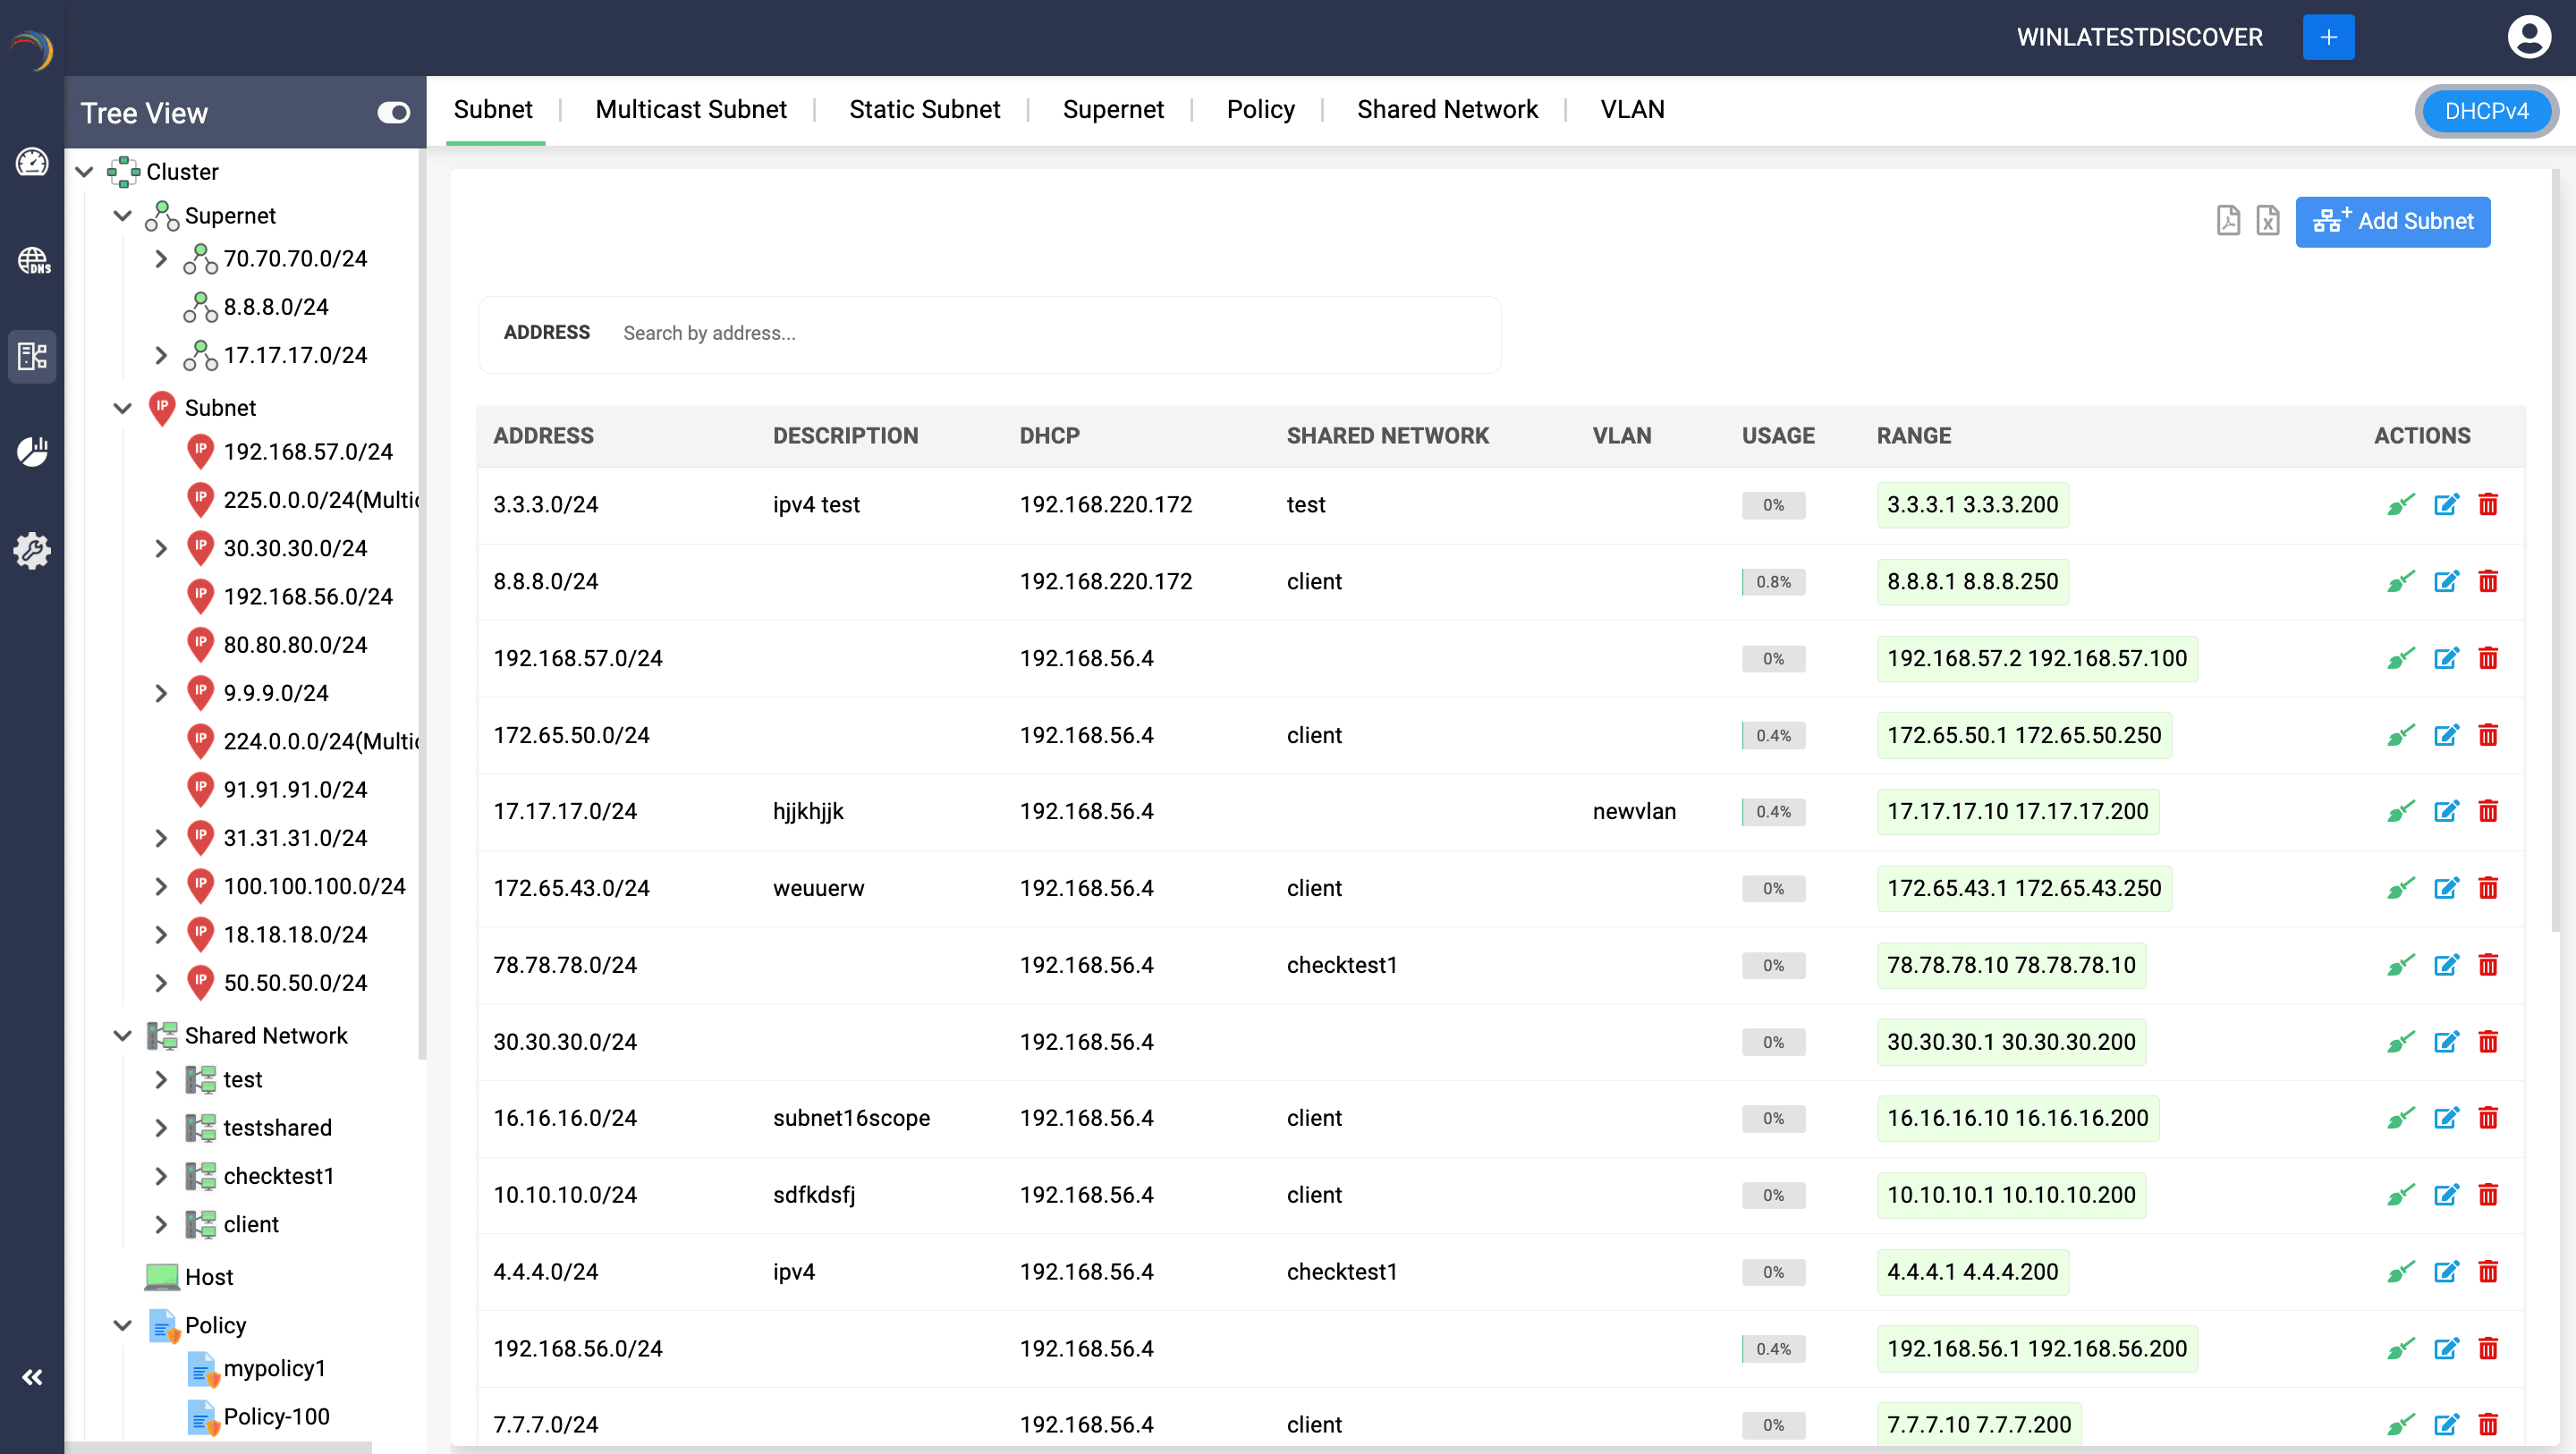Open the settings gear wrench sidebar icon
Screen dimensions: 2576x1454
click(x=32, y=550)
